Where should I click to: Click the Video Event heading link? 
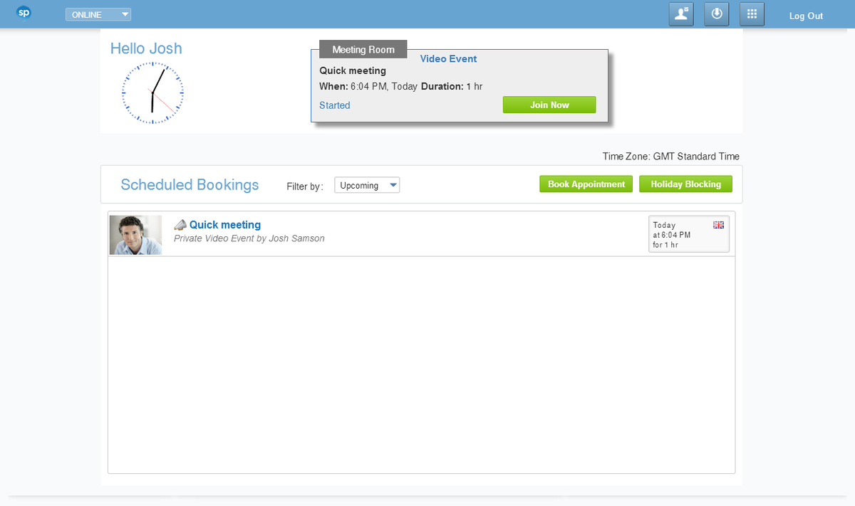point(448,59)
